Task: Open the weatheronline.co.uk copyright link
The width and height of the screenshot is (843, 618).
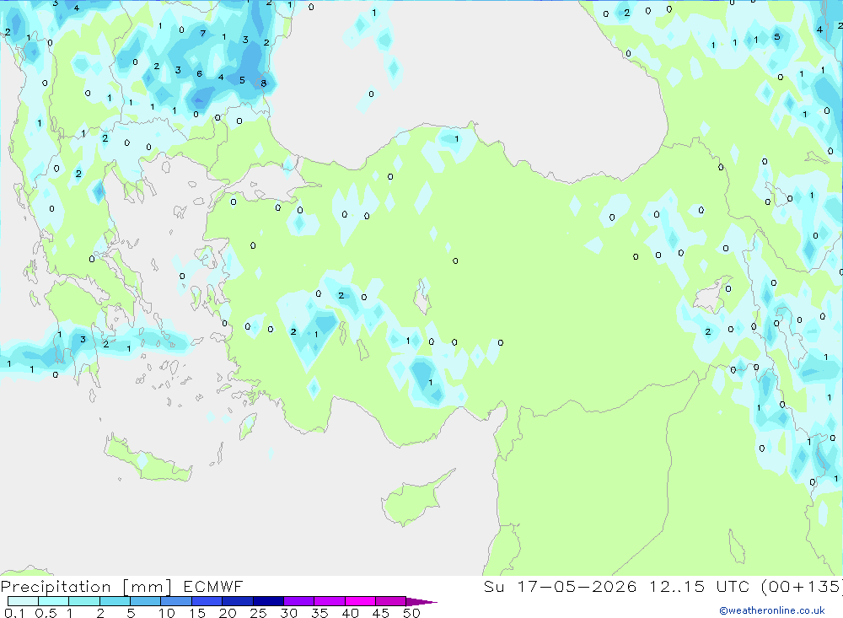Action: [772, 610]
